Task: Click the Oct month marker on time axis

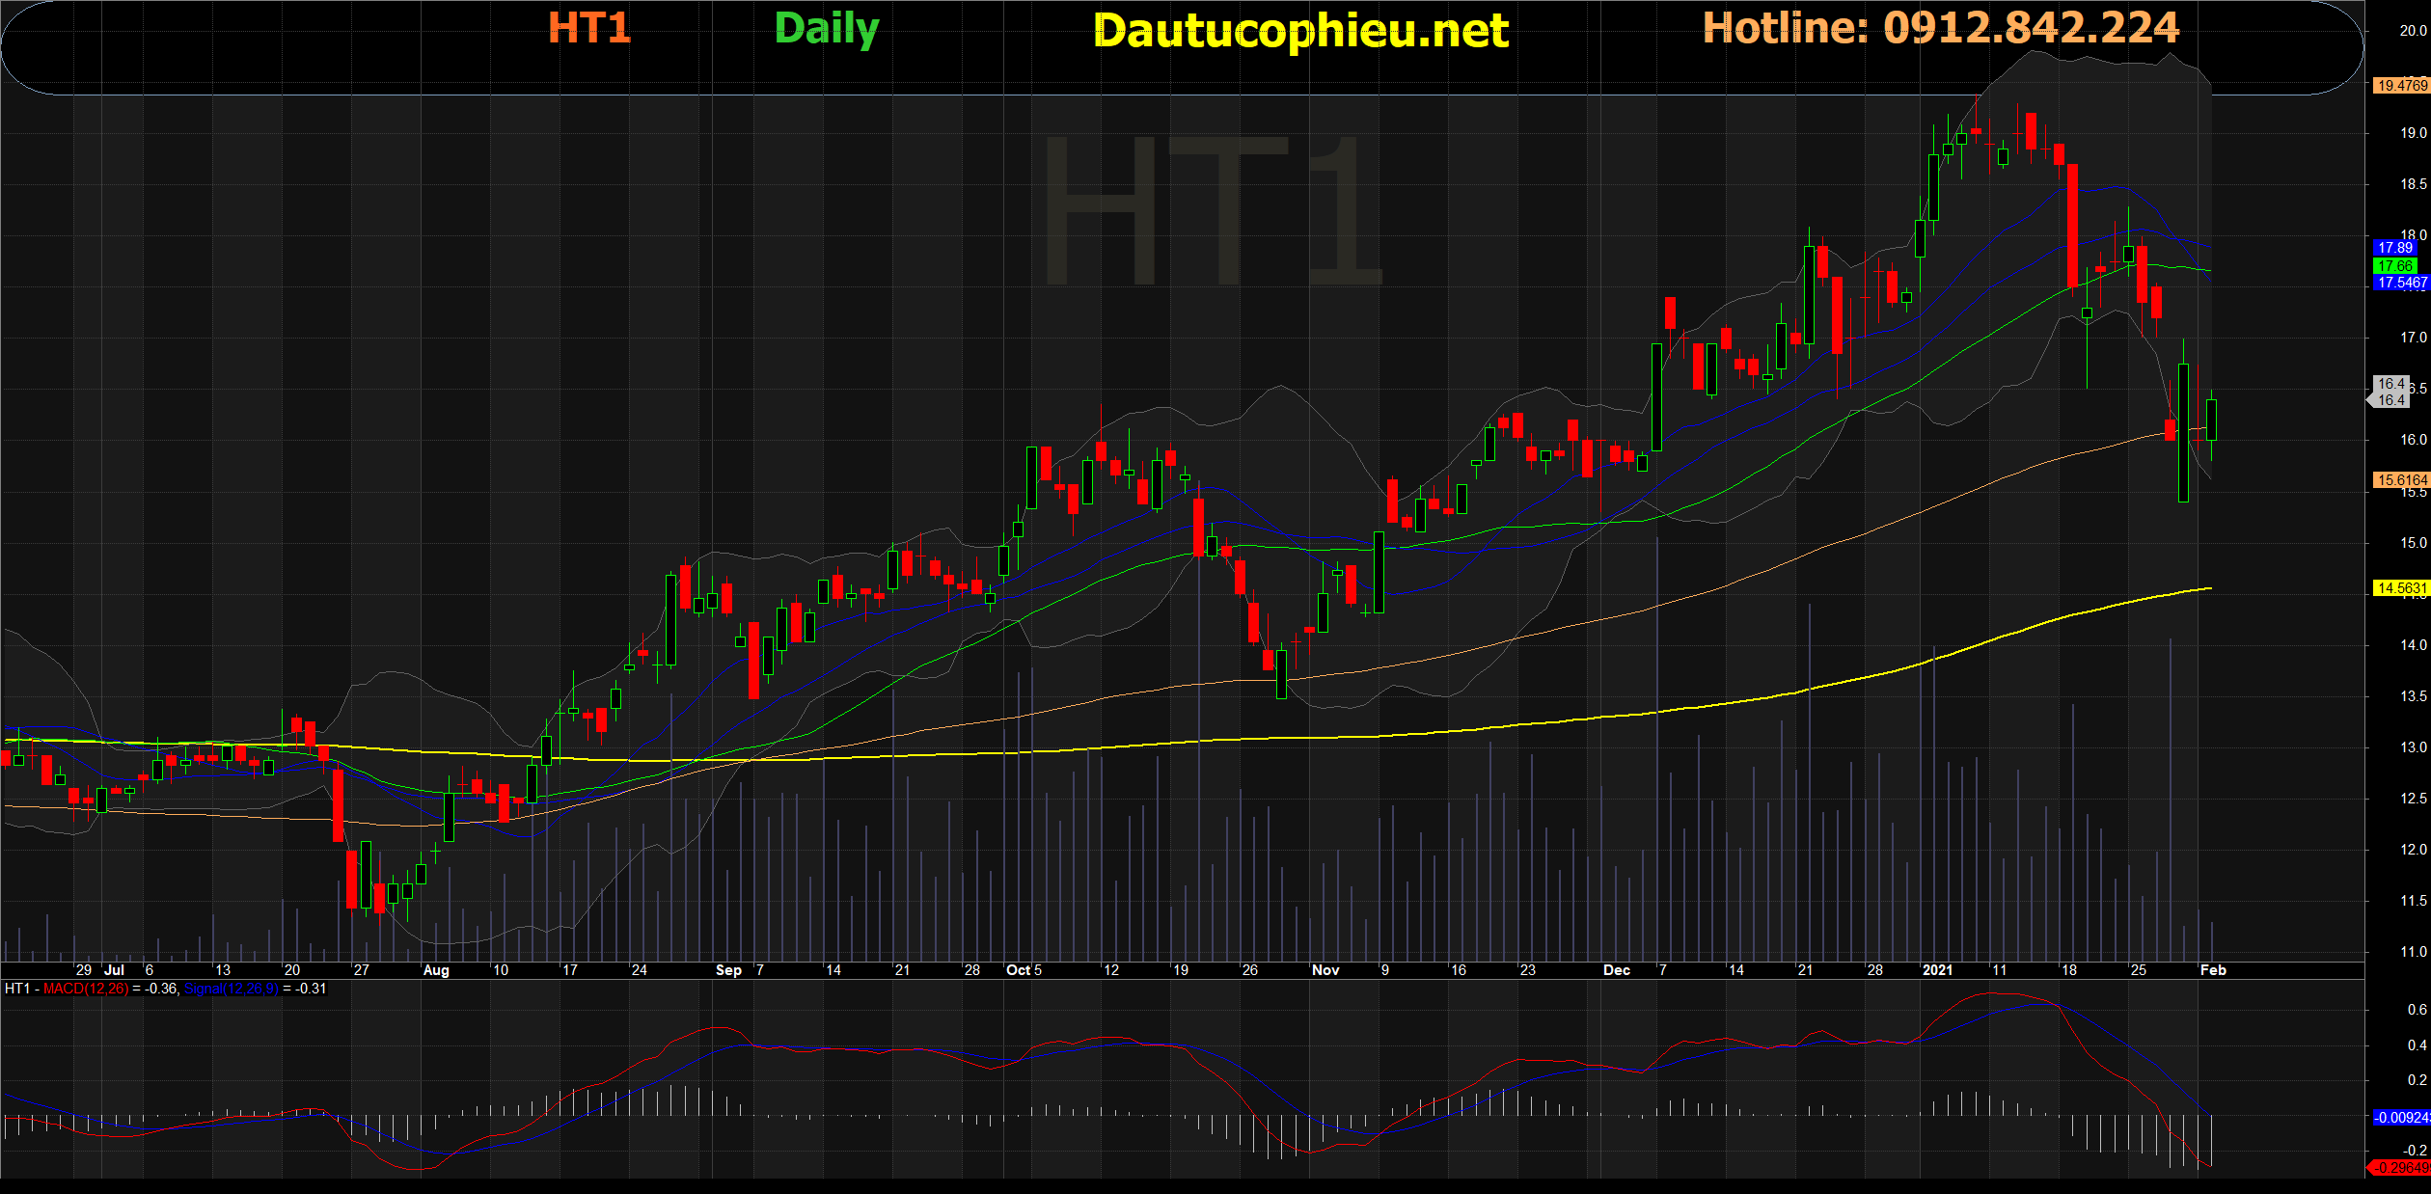Action: pyautogui.click(x=1018, y=970)
